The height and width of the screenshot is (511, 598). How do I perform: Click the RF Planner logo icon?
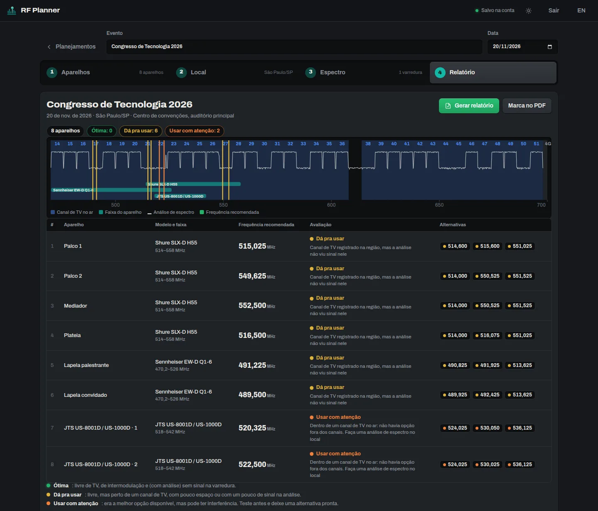tap(12, 10)
